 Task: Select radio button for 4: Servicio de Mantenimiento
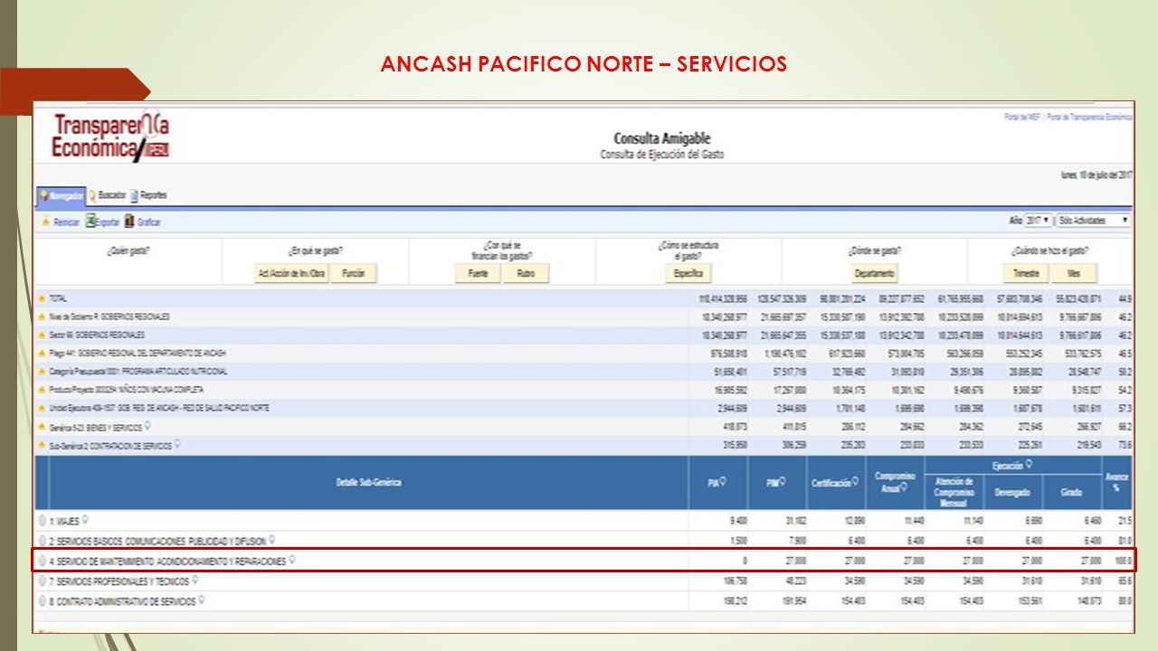tap(43, 561)
